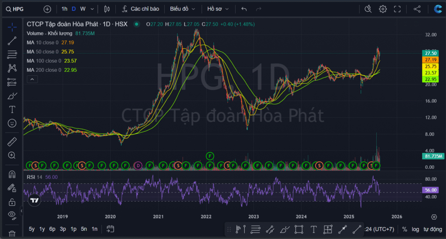Remove drawings with the trash icon

[x=12, y=234]
